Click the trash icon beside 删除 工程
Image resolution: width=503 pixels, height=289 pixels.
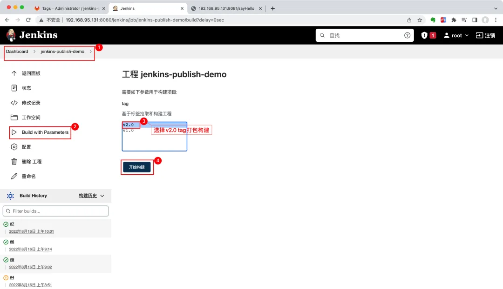point(14,162)
